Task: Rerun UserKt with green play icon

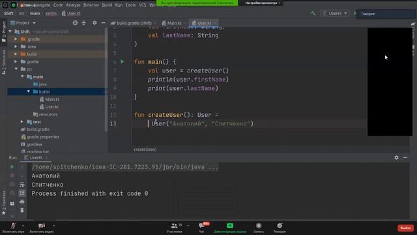Action: [12, 167]
